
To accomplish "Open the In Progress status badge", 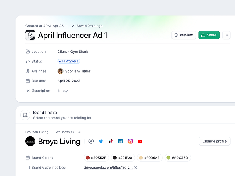I will (69, 61).
